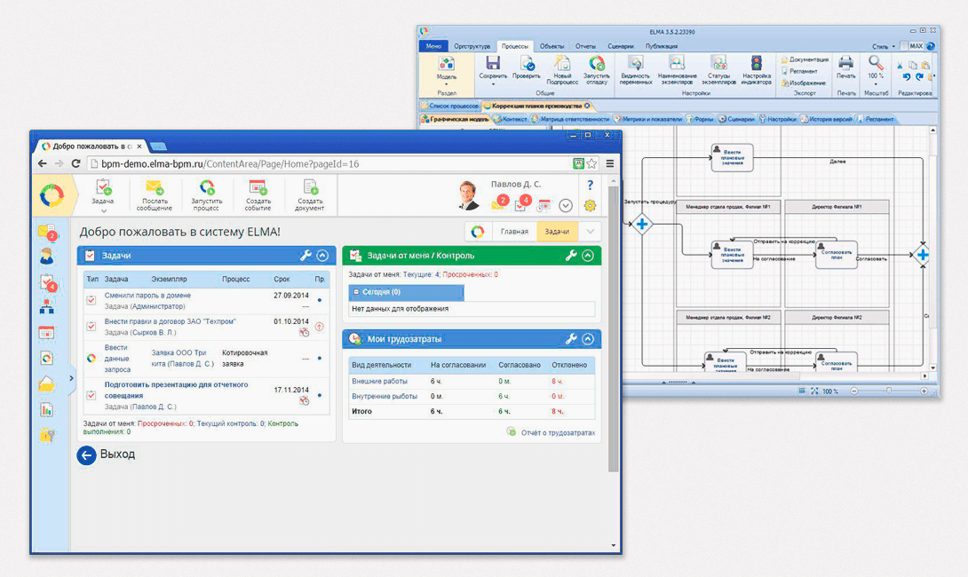Screen dimensions: 968x577
Task: Click the zoom in plus button in Designer
Action: point(924,391)
